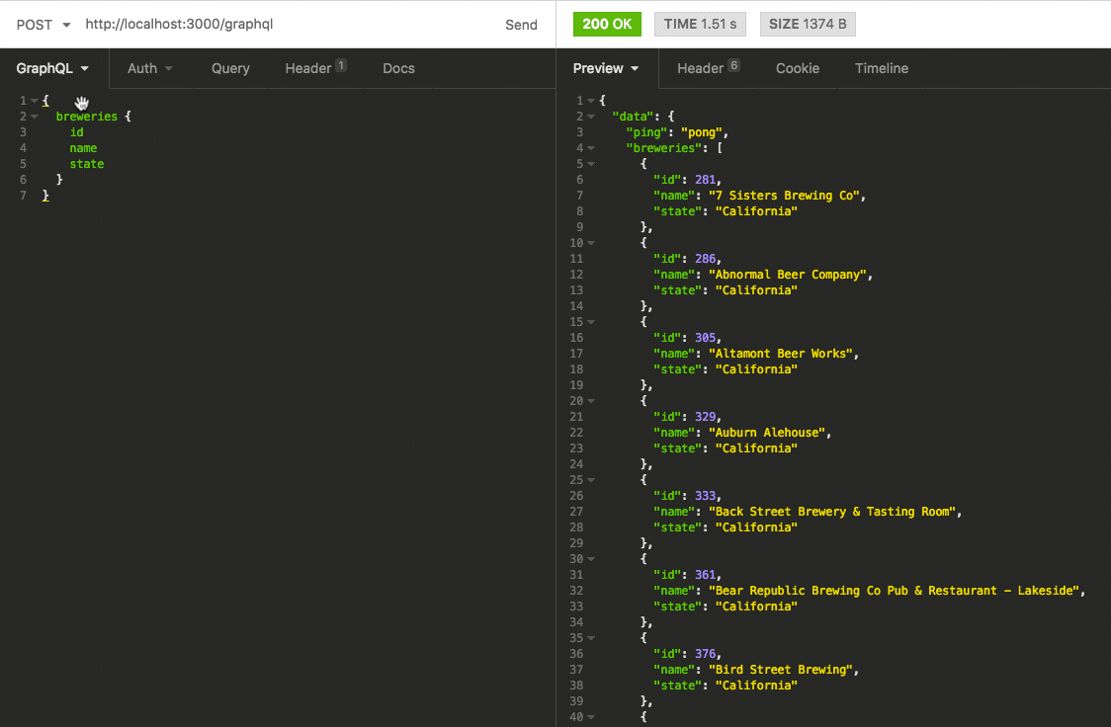Click the id value 329

pos(705,417)
